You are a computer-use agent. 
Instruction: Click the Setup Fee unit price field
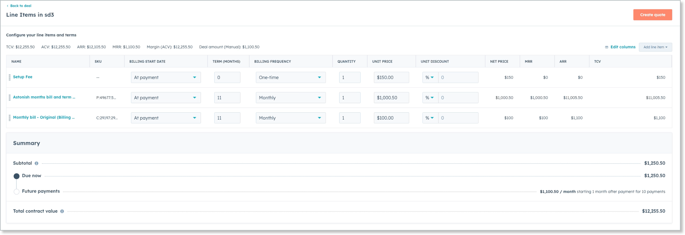pyautogui.click(x=391, y=77)
